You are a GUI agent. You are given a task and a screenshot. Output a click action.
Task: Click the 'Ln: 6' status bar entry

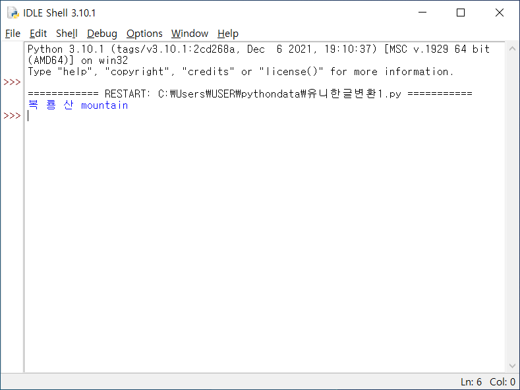point(471,382)
